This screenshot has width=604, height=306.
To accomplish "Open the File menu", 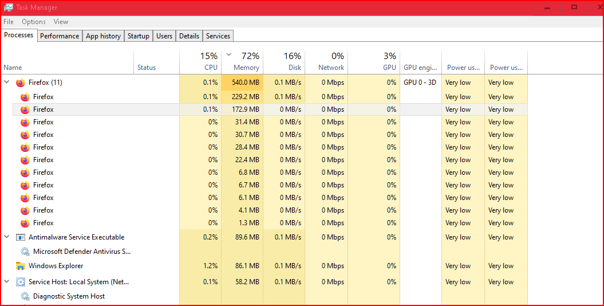I will tap(9, 22).
